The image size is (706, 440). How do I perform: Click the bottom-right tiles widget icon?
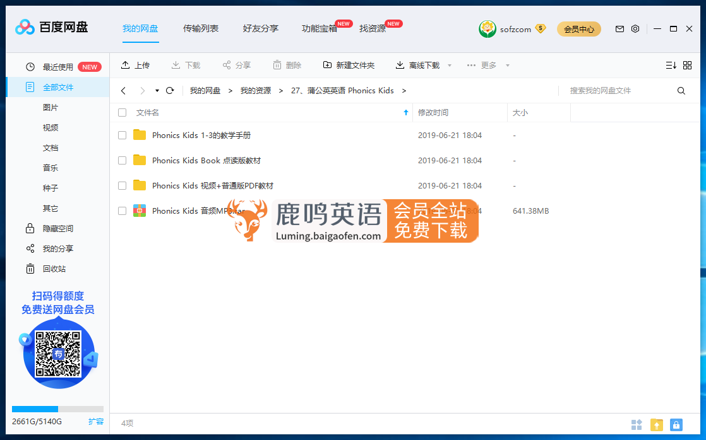coord(637,424)
